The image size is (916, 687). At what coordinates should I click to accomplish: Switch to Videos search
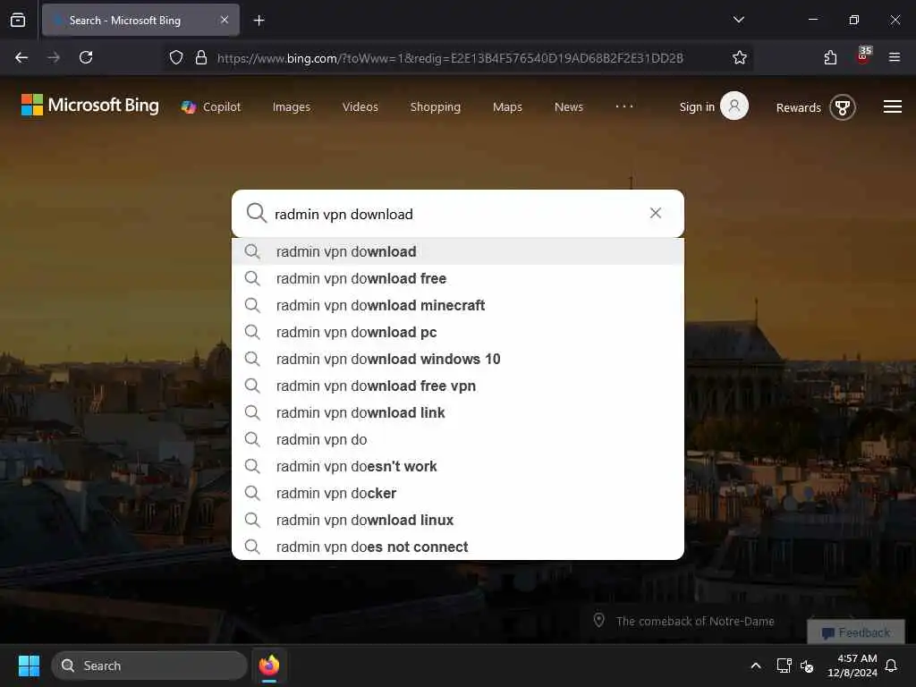360,107
